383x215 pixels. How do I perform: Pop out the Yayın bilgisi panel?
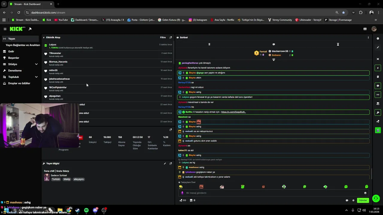pos(171,164)
